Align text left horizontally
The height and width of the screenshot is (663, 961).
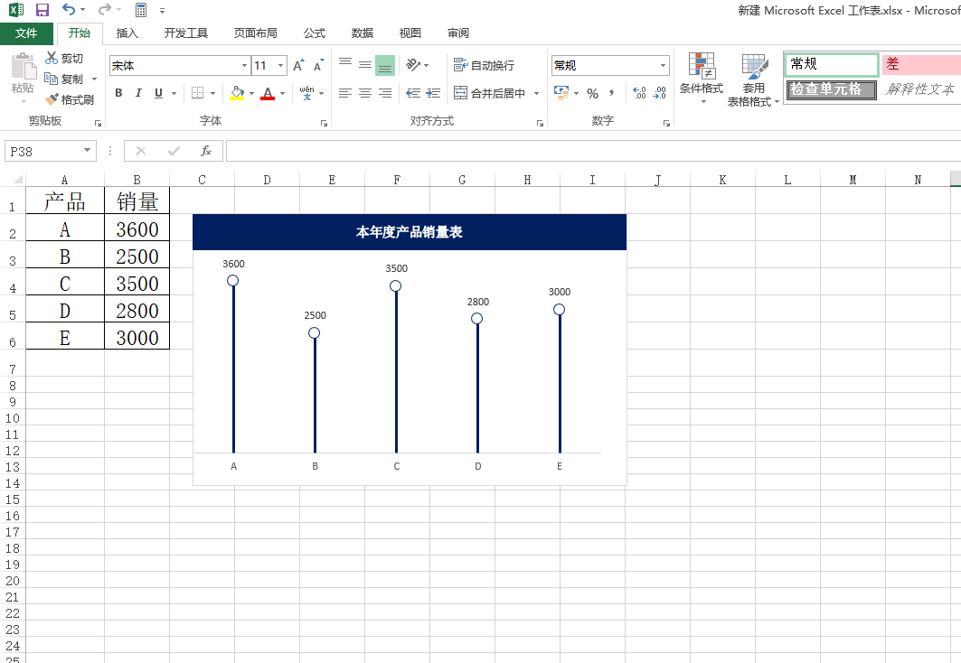coord(345,93)
